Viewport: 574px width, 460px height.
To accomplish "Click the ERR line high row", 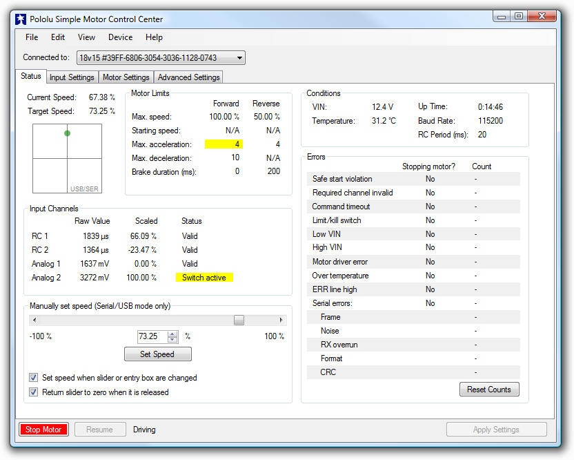I will point(414,289).
